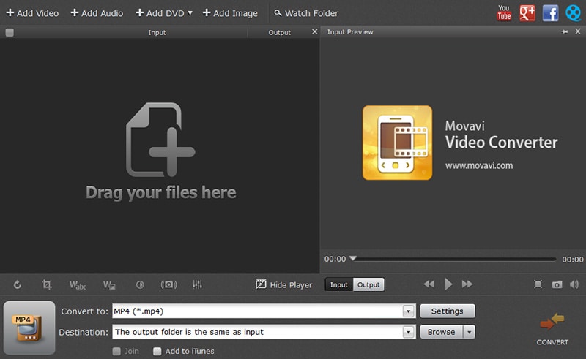The image size is (586, 359).
Task: Open the Google+ icon link
Action: (x=527, y=12)
